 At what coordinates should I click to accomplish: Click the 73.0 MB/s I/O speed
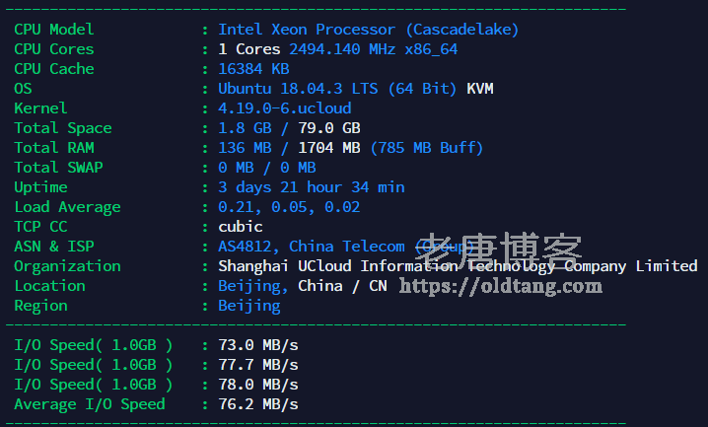coord(258,345)
